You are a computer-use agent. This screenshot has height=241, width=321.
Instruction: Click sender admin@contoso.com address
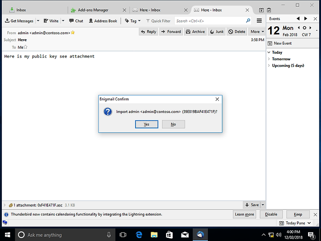pos(44,33)
